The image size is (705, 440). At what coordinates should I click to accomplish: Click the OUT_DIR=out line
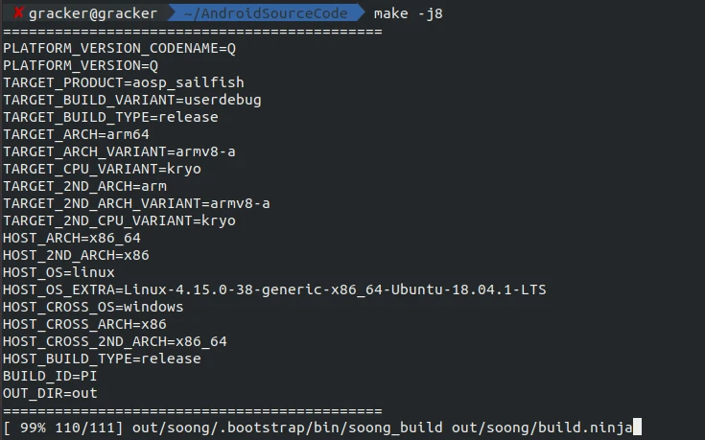(50, 393)
